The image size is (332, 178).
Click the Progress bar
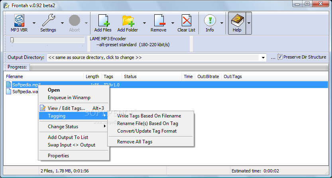click(x=179, y=67)
